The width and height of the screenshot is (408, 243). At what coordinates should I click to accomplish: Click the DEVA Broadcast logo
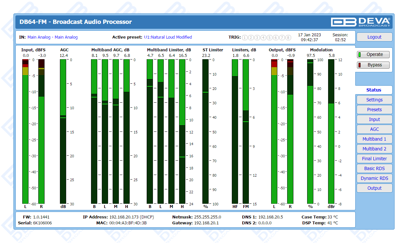click(x=361, y=22)
